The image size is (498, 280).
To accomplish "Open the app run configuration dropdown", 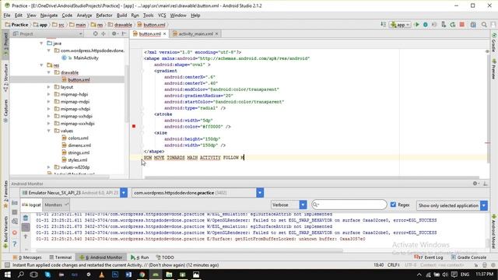I will 400,24.
